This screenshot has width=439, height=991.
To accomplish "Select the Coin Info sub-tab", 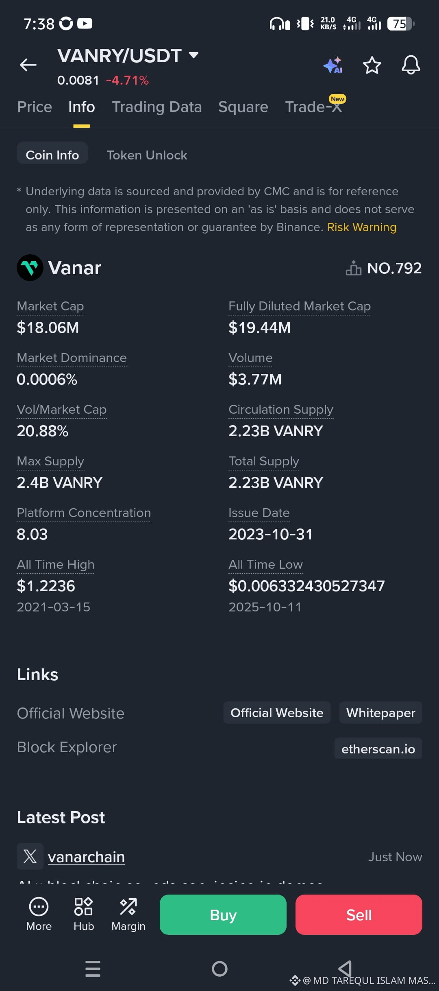I will 52,155.
